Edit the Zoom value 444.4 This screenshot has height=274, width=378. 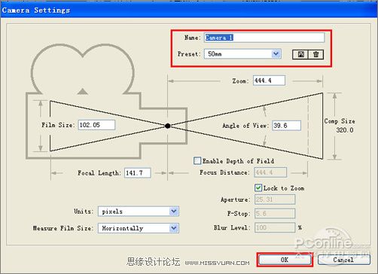point(269,81)
